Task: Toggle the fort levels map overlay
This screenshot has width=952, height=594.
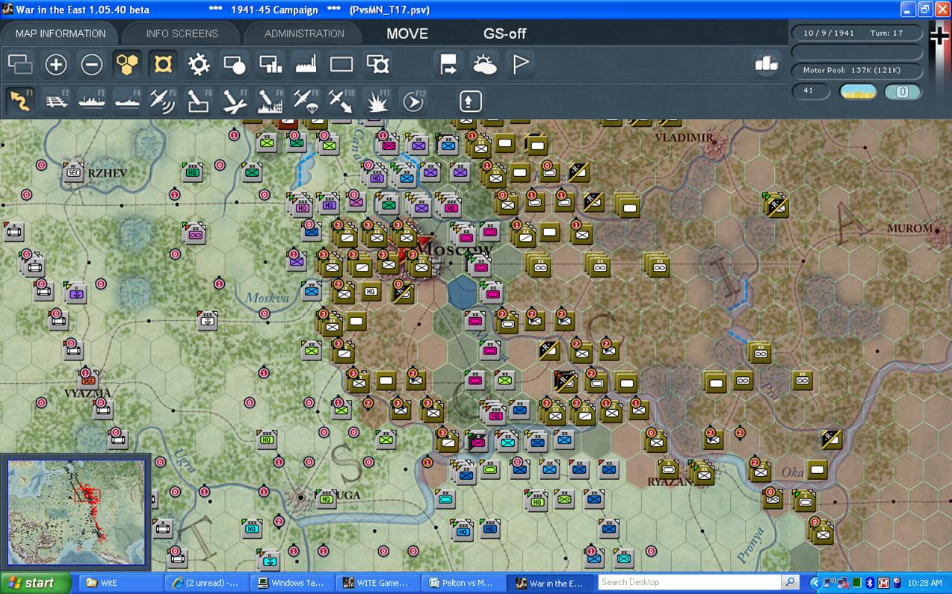Action: [x=163, y=65]
